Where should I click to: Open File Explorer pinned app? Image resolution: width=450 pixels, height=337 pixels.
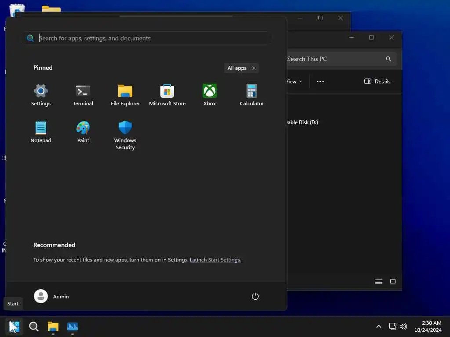[x=125, y=95]
